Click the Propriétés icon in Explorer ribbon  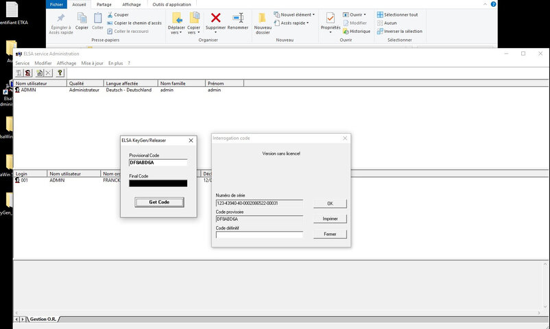coord(331,19)
